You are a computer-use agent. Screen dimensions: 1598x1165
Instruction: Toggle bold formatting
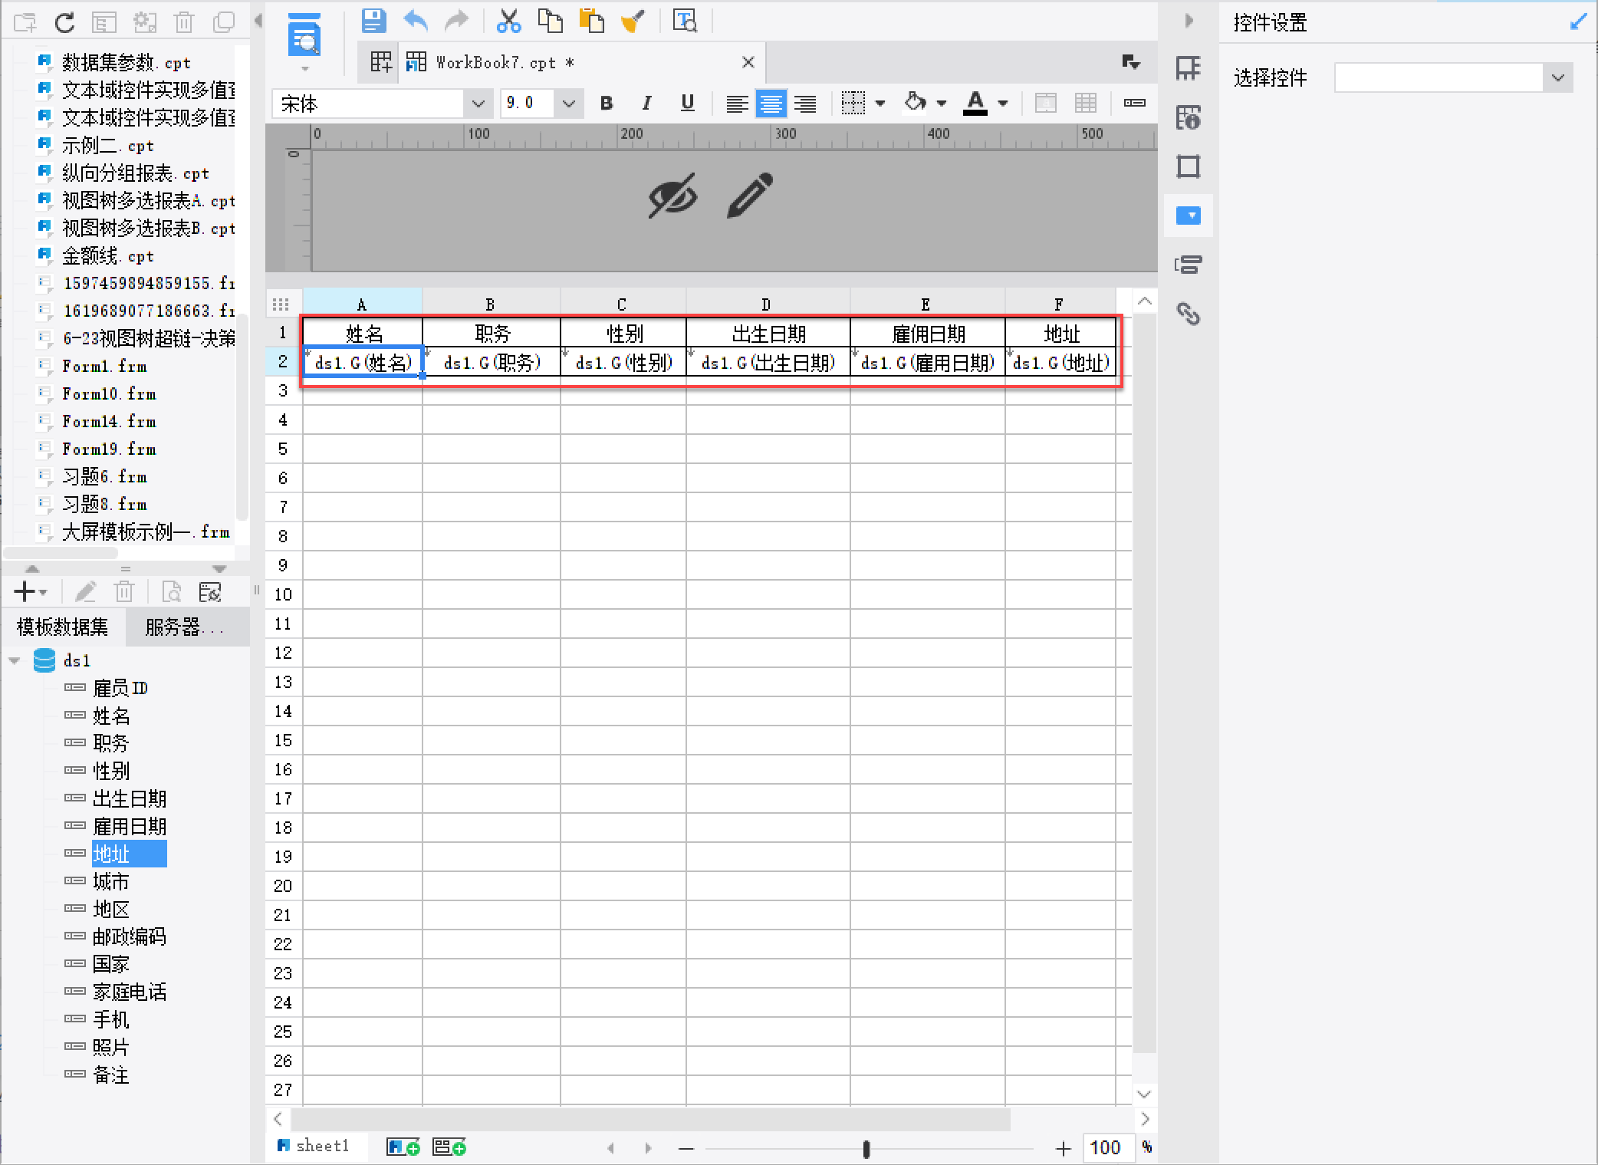tap(607, 103)
